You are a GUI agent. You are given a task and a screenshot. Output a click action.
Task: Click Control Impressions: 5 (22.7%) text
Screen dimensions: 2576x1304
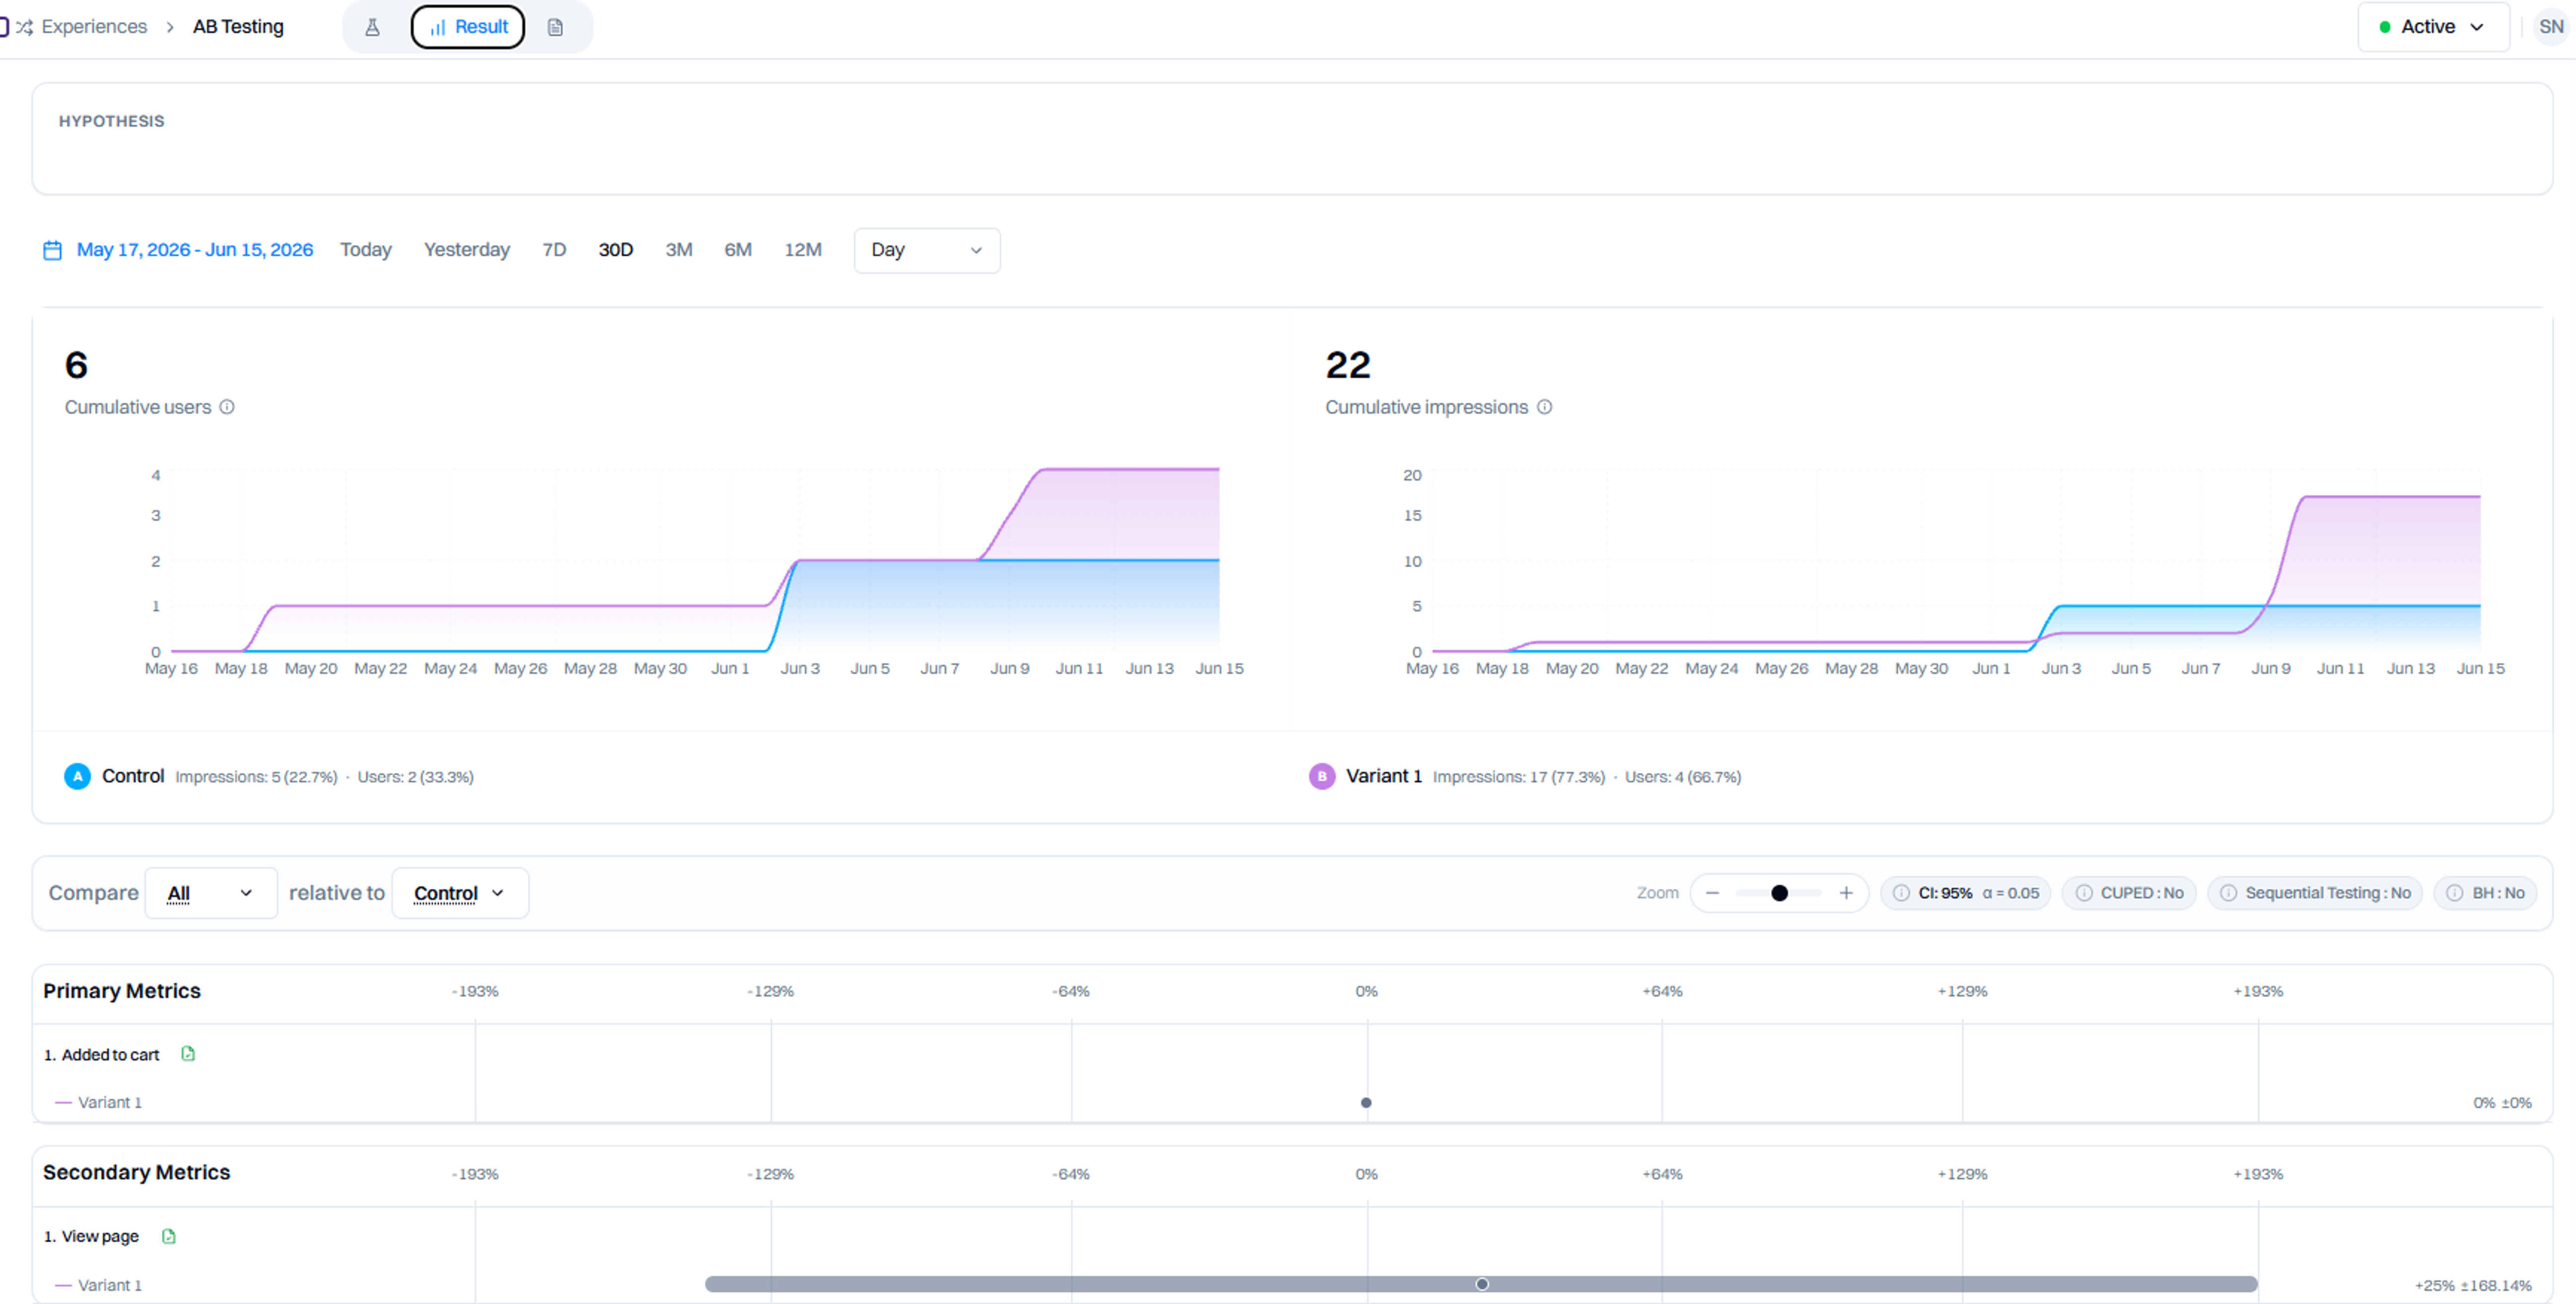click(256, 777)
